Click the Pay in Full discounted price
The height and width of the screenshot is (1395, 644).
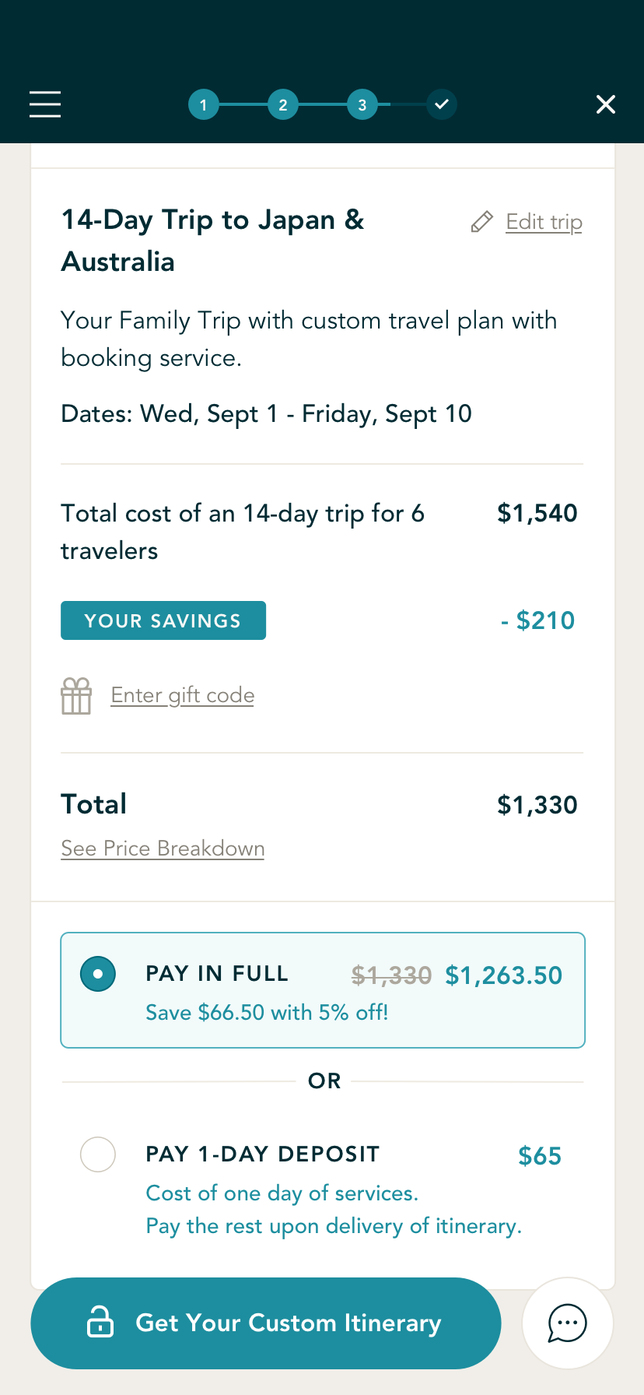pos(503,975)
